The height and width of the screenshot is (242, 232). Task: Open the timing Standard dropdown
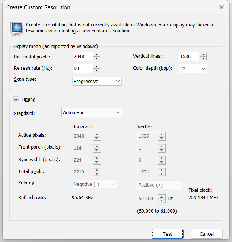[92, 112]
